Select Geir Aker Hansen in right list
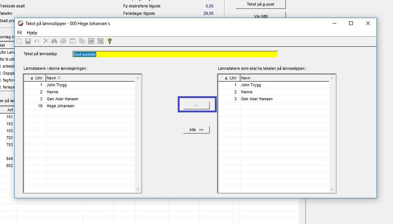This screenshot has height=224, width=393. 256,99
